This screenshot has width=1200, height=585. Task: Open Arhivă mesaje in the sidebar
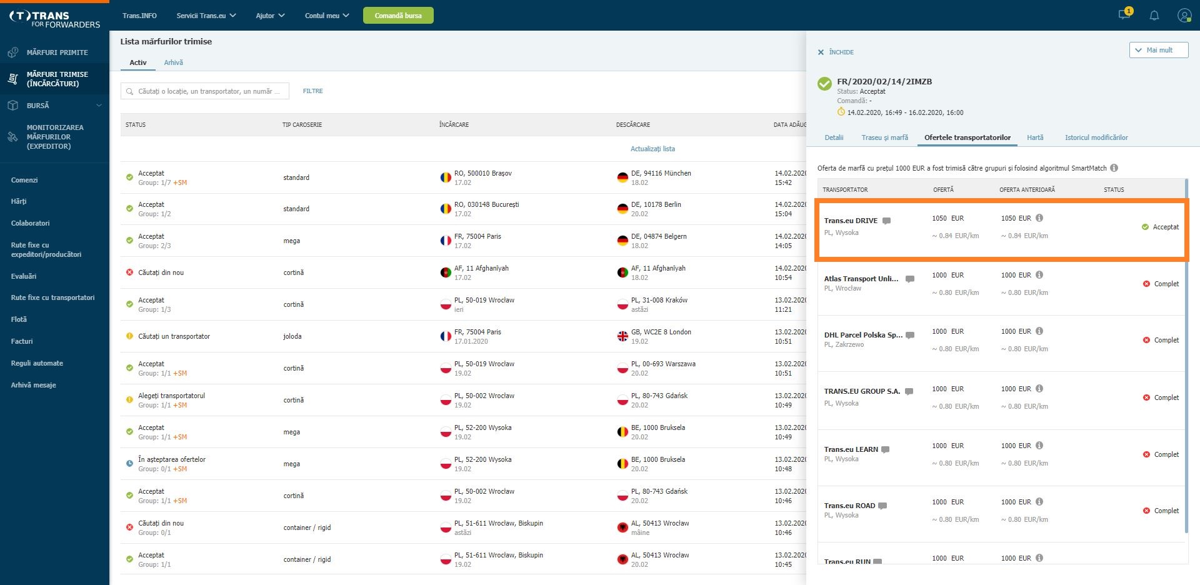click(x=33, y=385)
